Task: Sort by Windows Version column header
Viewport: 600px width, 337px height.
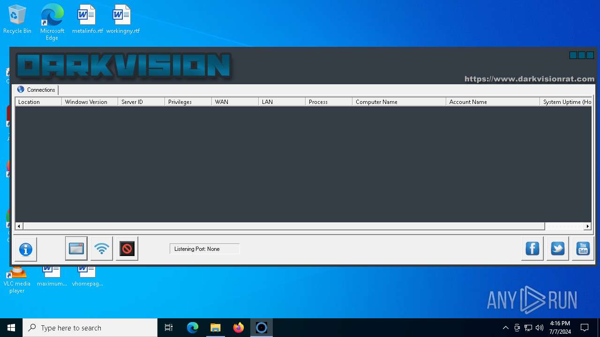Action: coord(90,102)
